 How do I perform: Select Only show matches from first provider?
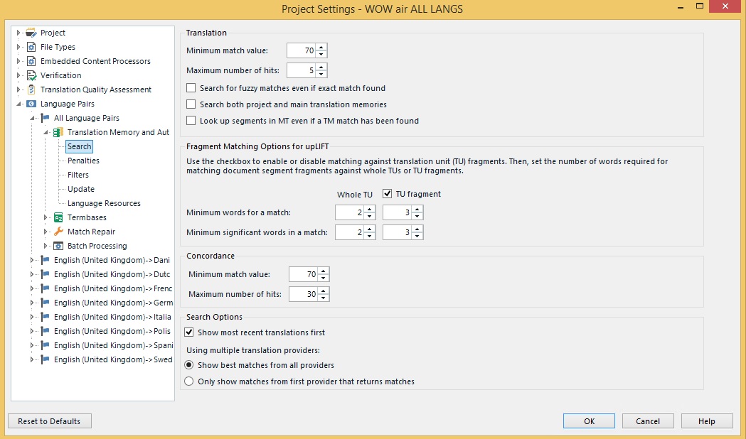point(189,381)
